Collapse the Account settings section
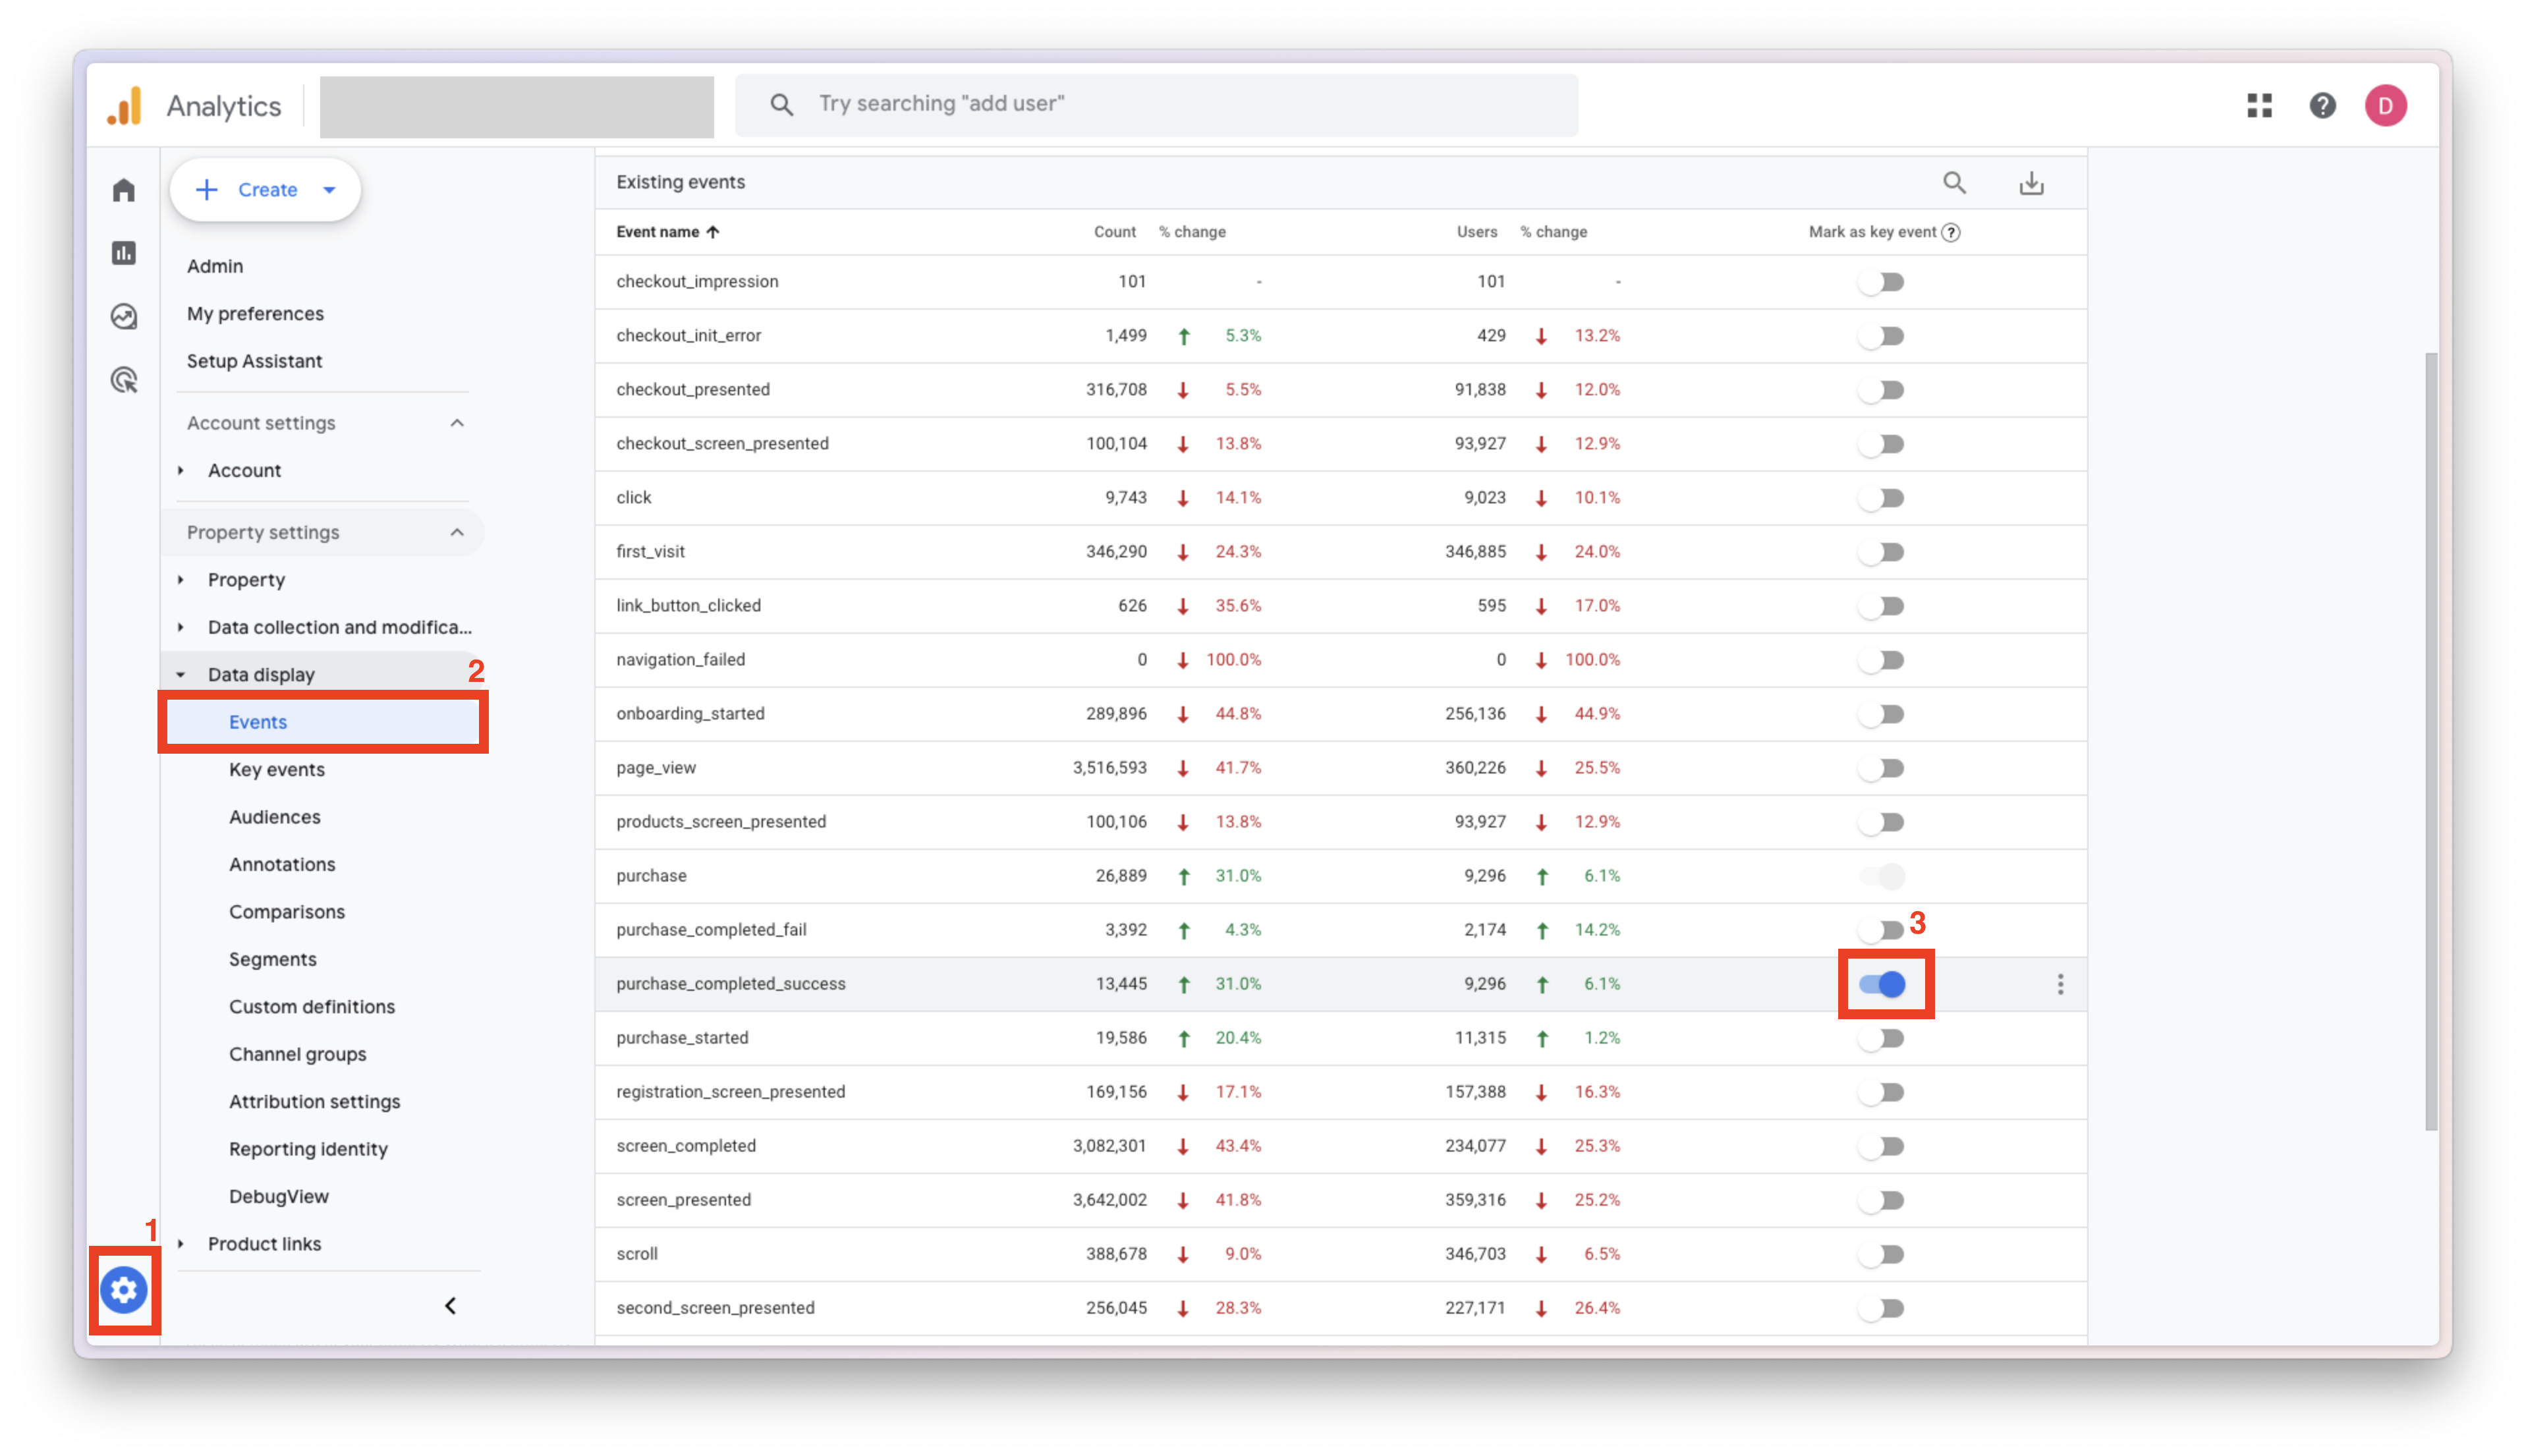Screen dimensions: 2526x1456 [x=457, y=423]
